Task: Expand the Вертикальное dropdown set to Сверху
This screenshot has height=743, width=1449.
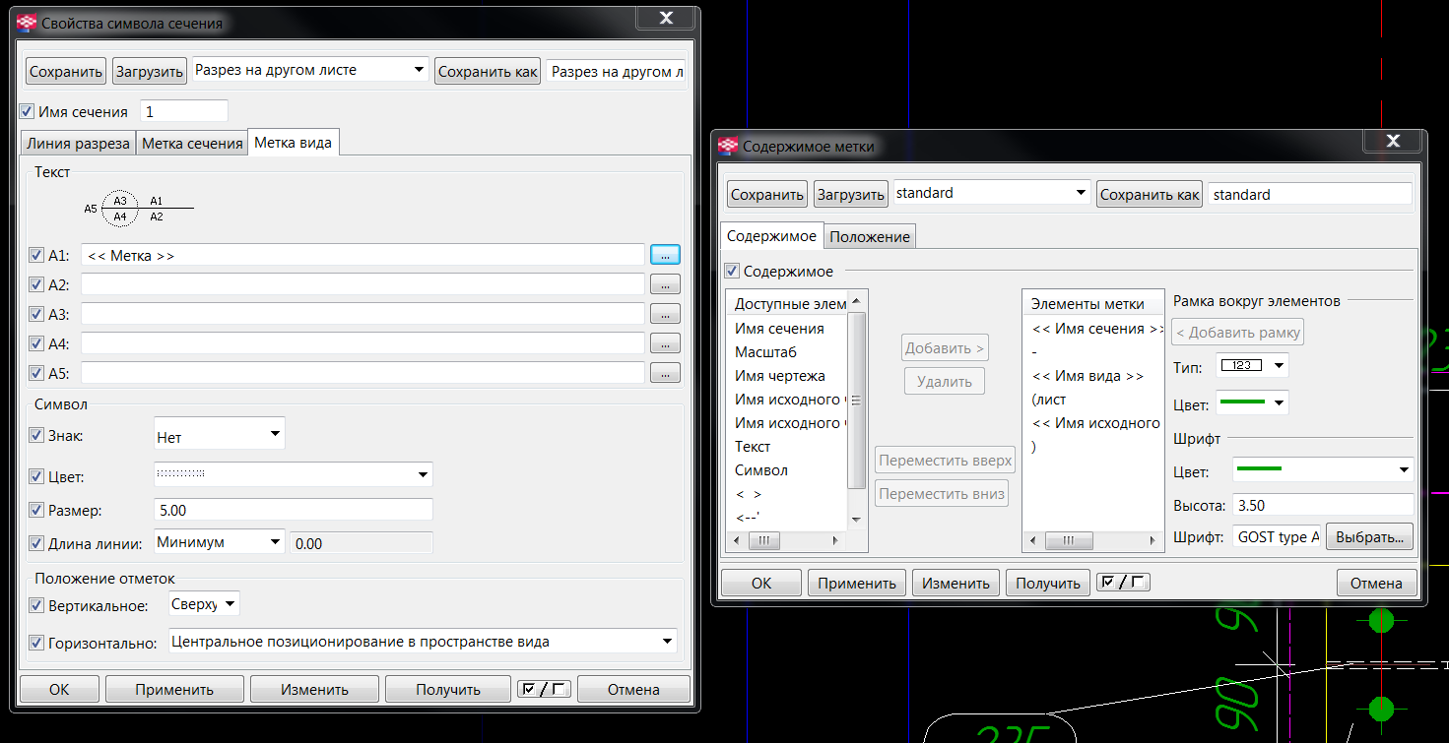Action: pyautogui.click(x=204, y=604)
